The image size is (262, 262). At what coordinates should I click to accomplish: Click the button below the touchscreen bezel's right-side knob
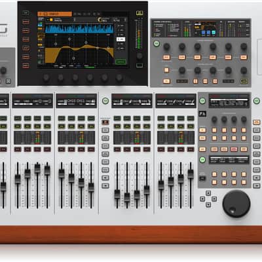click(x=140, y=65)
